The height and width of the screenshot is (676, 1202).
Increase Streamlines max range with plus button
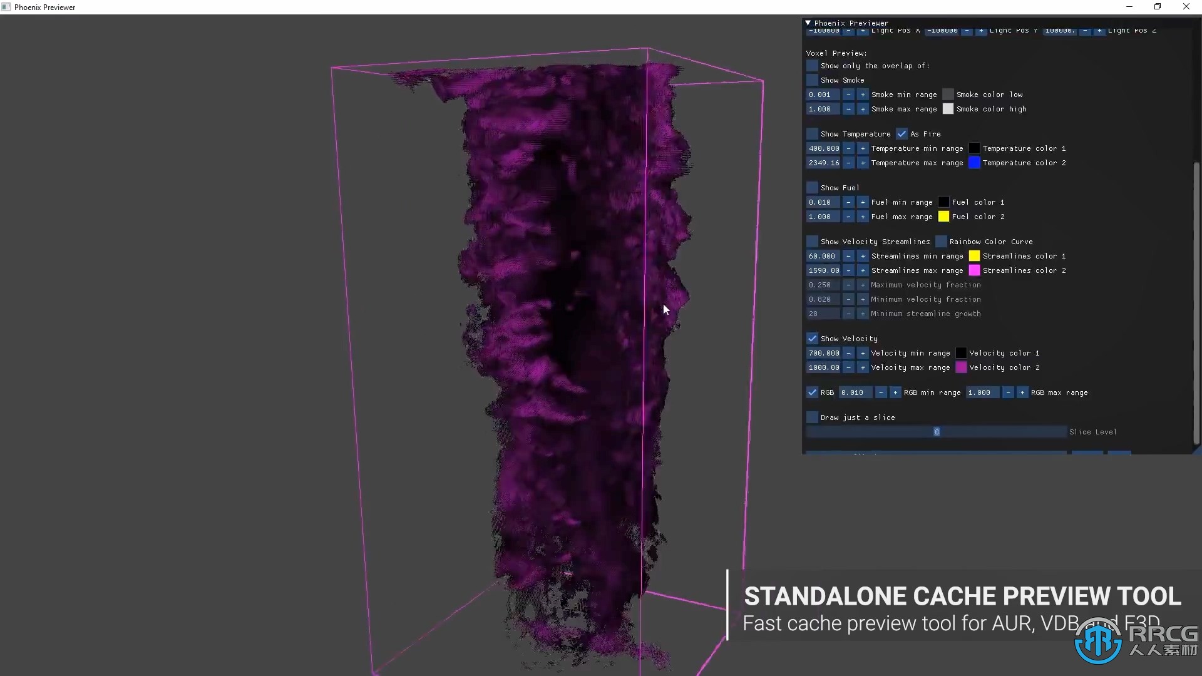[x=863, y=270]
